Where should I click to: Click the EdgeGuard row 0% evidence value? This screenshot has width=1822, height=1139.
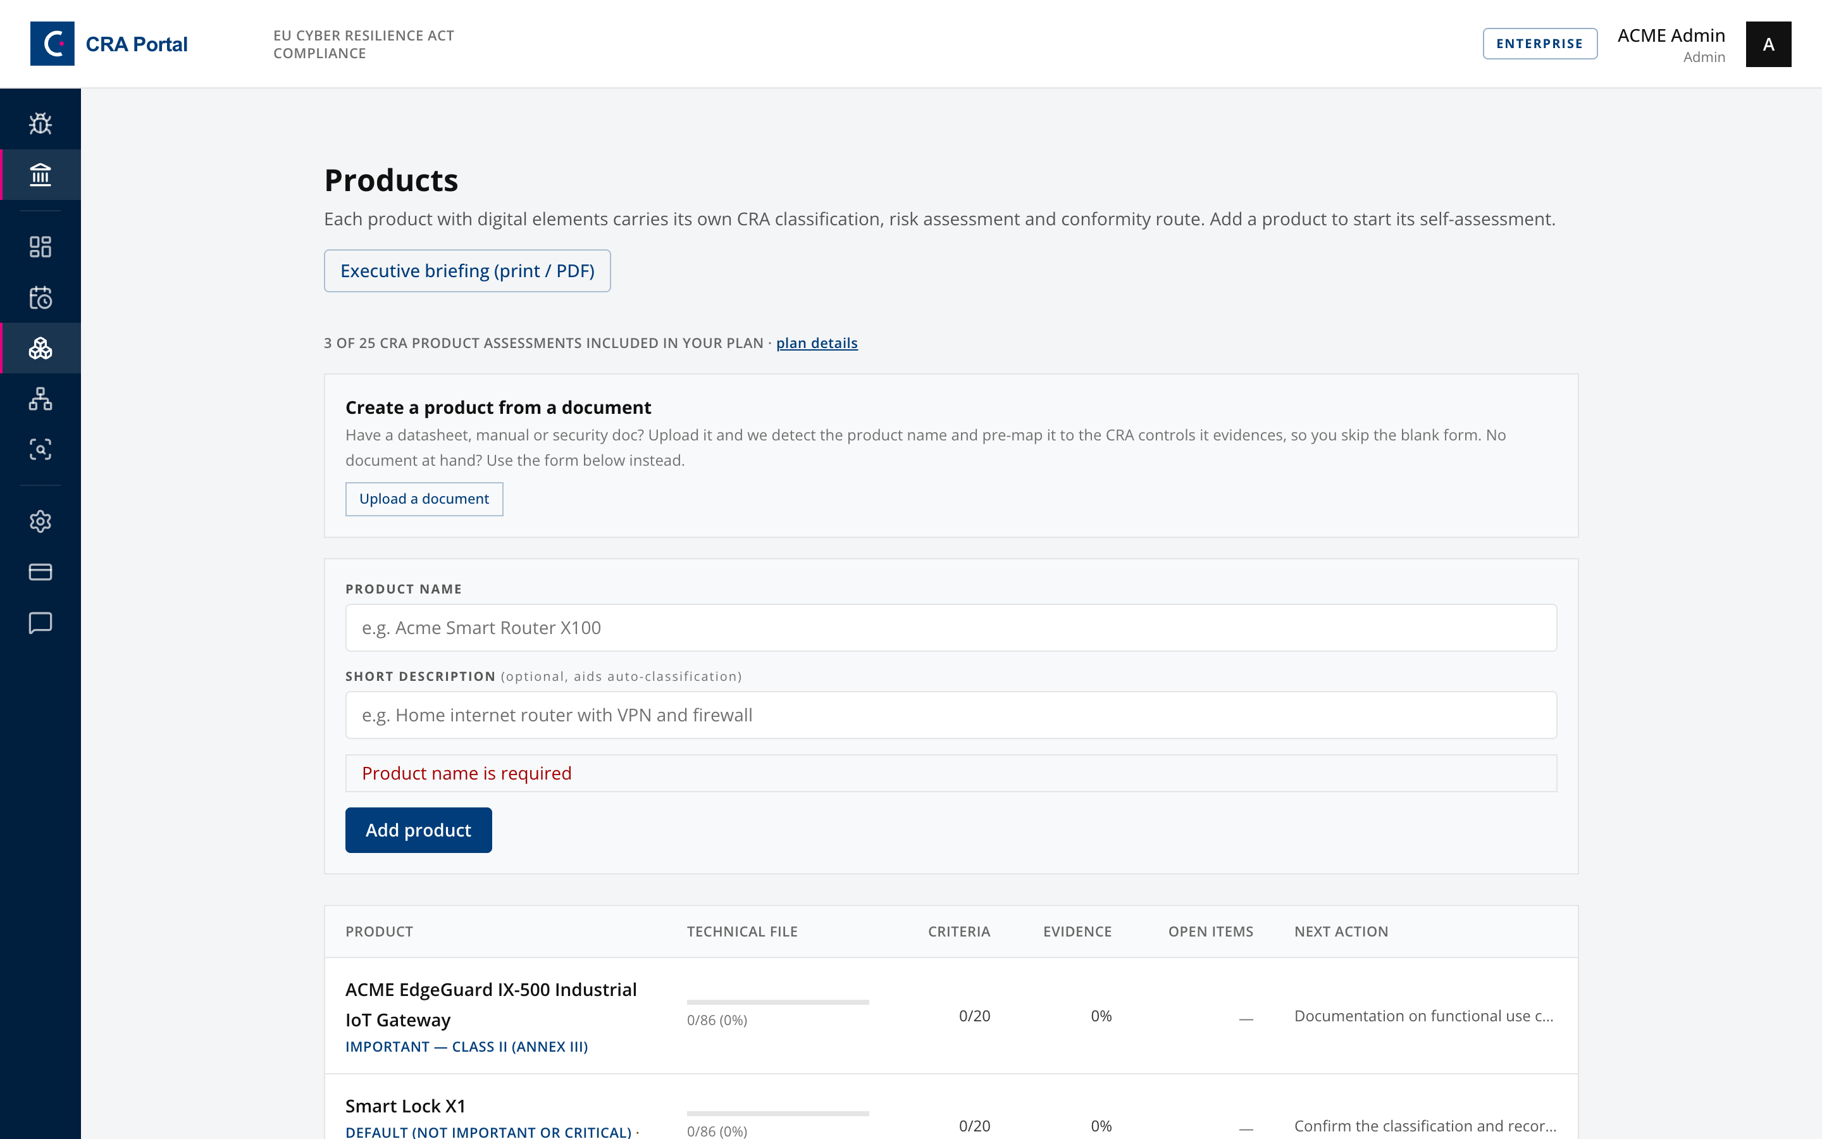pos(1101,1016)
